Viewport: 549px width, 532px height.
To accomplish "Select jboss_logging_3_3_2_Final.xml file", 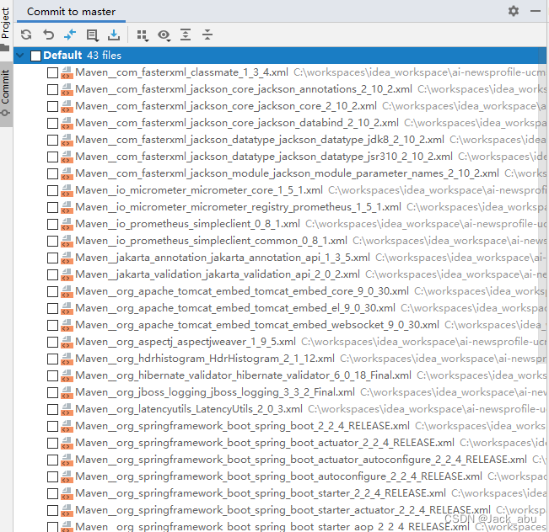I will (215, 392).
